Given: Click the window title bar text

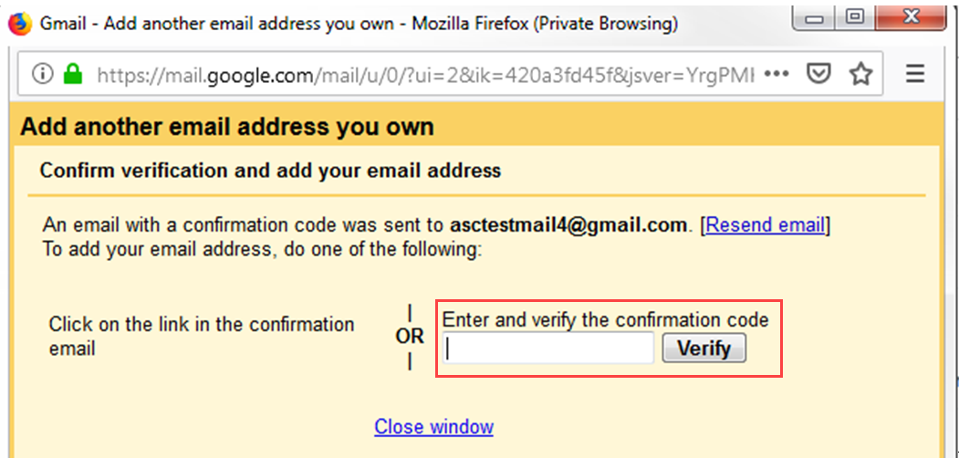Looking at the screenshot, I should point(359,24).
